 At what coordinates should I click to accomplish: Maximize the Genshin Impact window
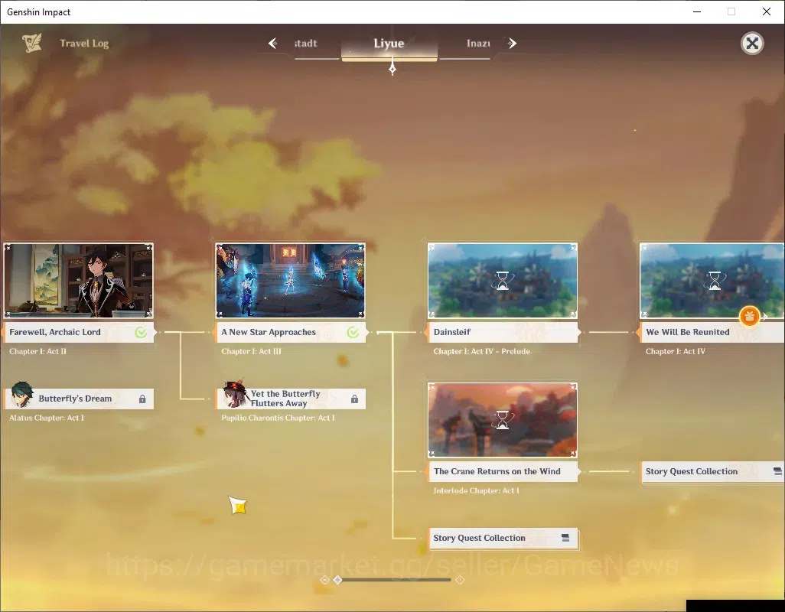(x=731, y=11)
